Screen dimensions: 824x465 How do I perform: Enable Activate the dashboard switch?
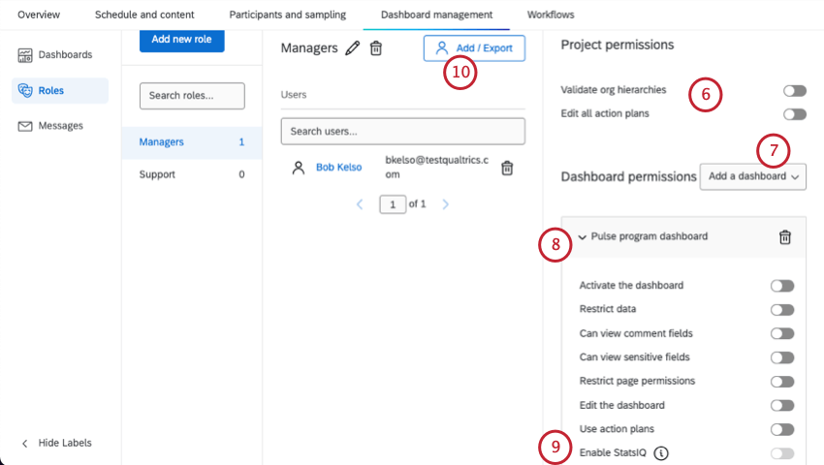(782, 286)
